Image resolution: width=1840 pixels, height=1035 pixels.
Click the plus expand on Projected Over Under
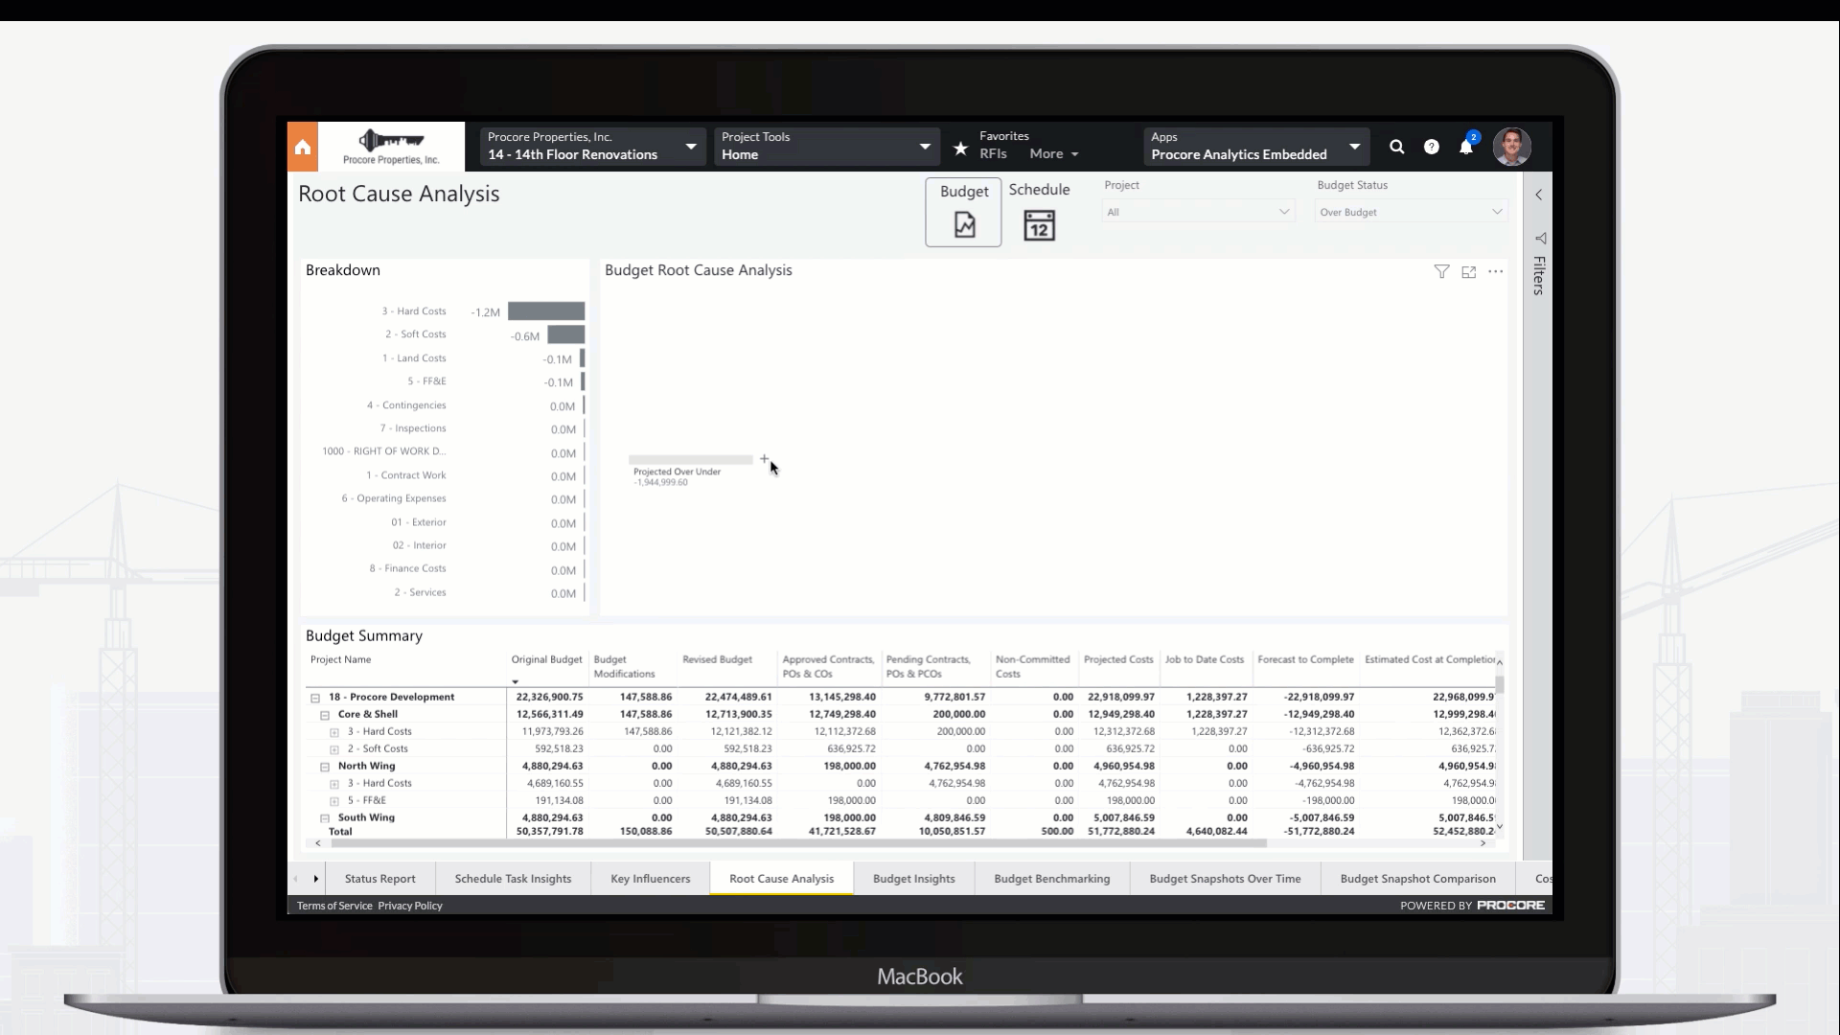pos(764,459)
